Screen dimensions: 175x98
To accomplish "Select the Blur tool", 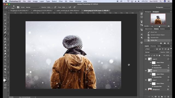I will click(x=5, y=51).
